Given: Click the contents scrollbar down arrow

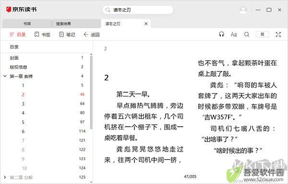Looking at the screenshot, I should pos(91,182).
